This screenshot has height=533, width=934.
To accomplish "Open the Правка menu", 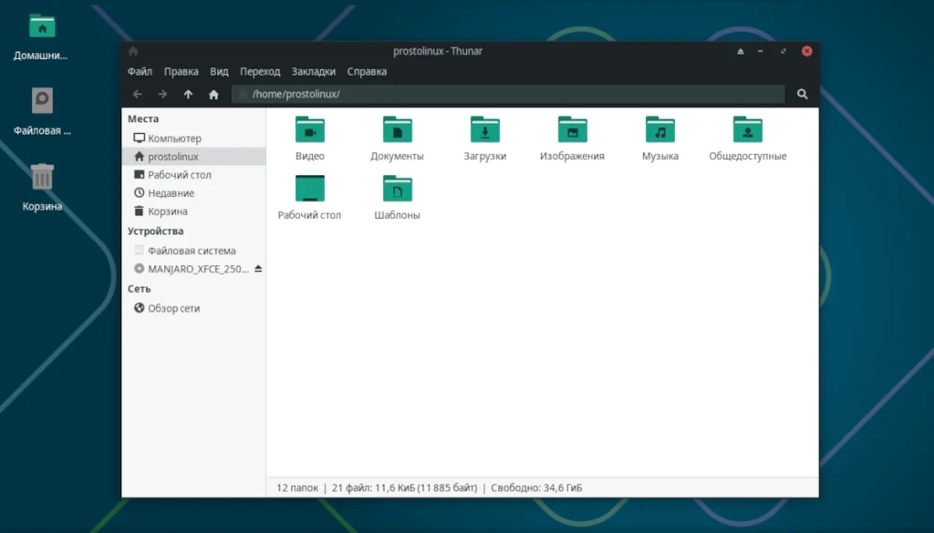I will (182, 71).
